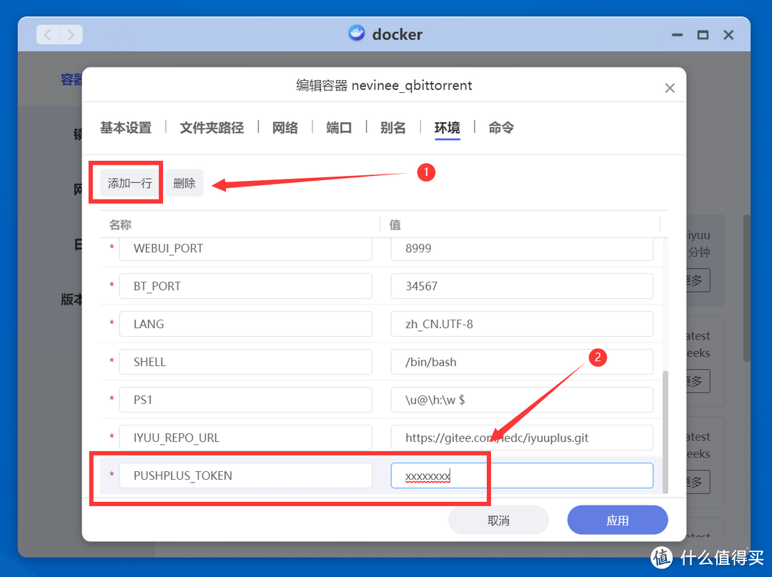Open the 端口 tab
Image resolution: width=772 pixels, height=577 pixels.
pos(339,127)
